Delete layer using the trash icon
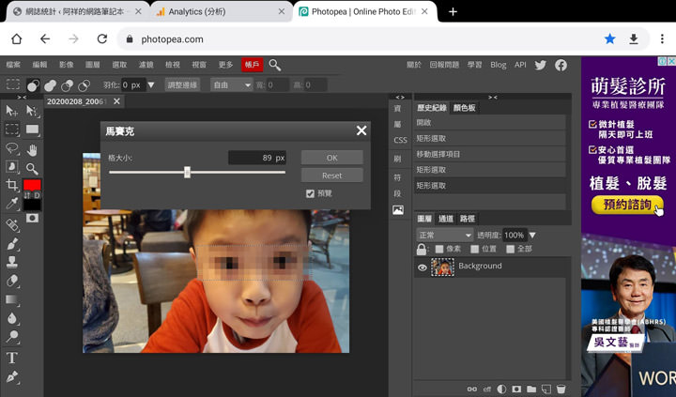 [x=561, y=389]
